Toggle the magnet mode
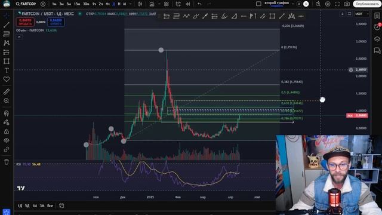This screenshot has height=215, width=382. tap(7, 113)
